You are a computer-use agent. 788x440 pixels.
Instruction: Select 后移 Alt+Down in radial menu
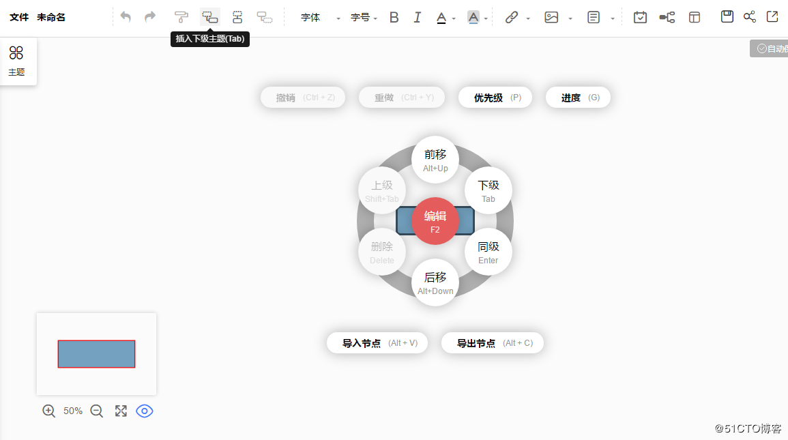(435, 282)
